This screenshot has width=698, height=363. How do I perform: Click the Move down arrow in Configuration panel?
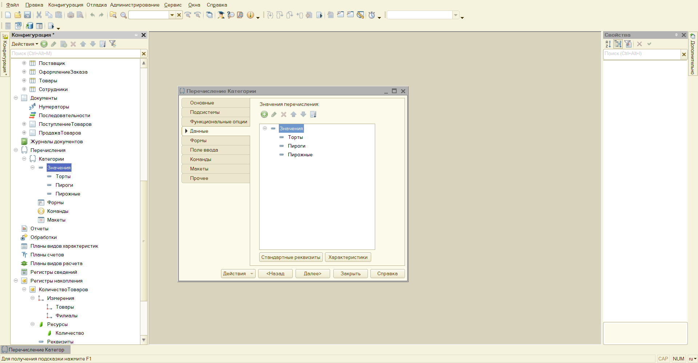pos(93,44)
